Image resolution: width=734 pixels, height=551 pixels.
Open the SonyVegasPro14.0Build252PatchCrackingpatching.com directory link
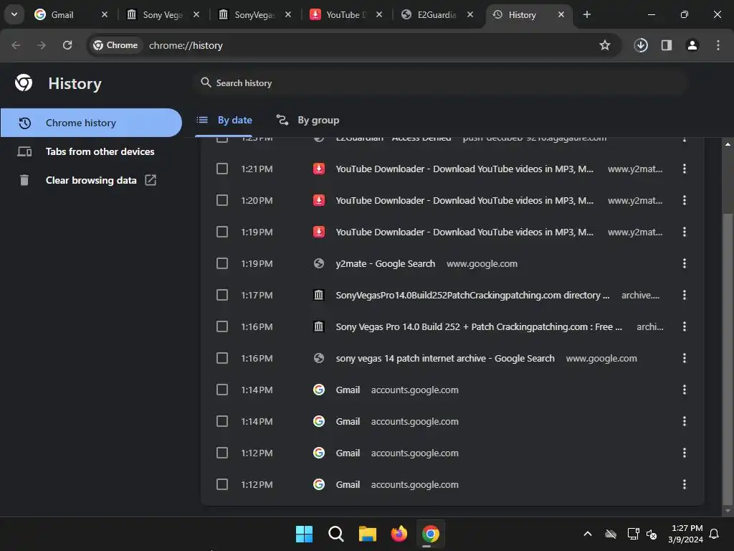click(x=472, y=295)
